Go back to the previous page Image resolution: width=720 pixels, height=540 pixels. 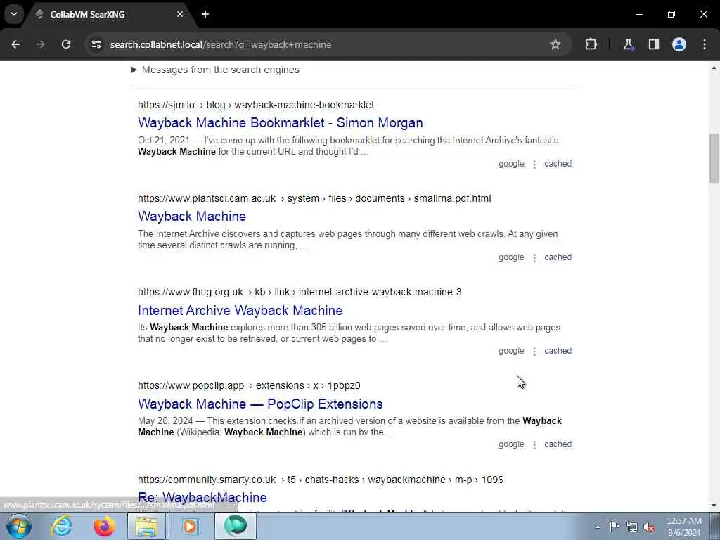coord(15,44)
